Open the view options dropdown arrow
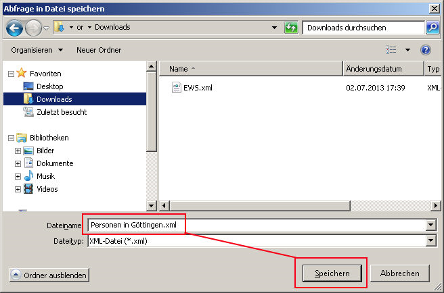The height and width of the screenshot is (293, 444). (407, 50)
